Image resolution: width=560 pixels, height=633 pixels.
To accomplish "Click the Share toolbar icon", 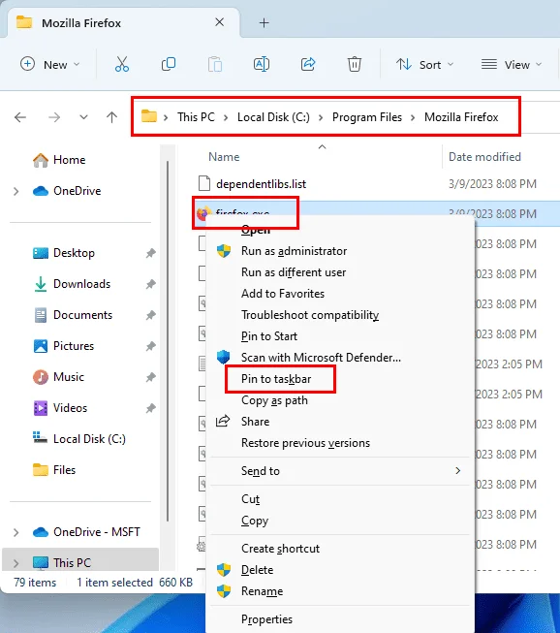I will [308, 64].
